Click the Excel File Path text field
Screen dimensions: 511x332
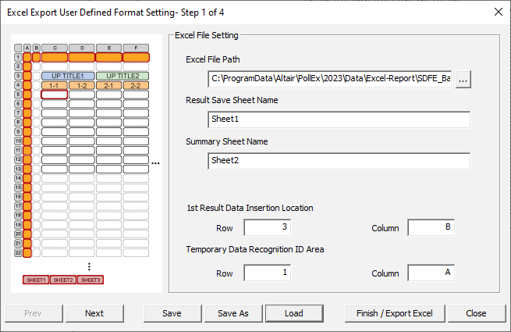(330, 79)
